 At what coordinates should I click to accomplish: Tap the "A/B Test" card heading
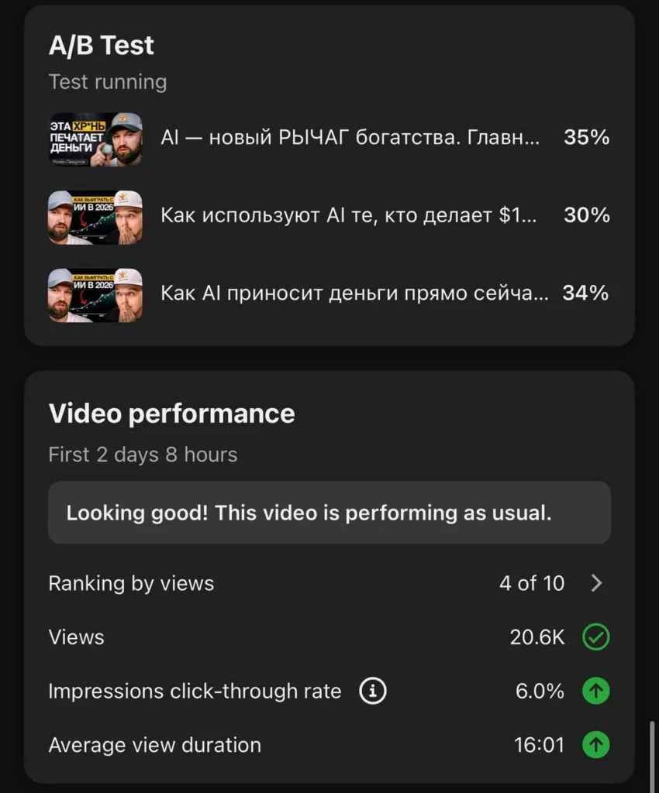pyautogui.click(x=102, y=46)
